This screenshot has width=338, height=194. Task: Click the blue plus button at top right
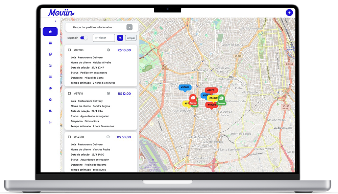point(289,12)
